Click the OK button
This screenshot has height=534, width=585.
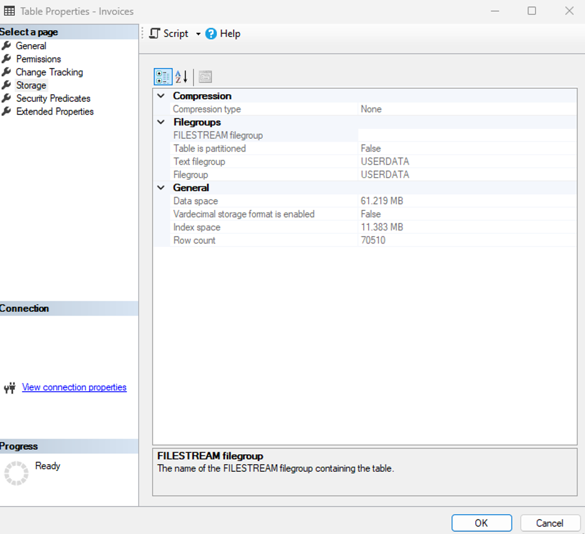[482, 523]
